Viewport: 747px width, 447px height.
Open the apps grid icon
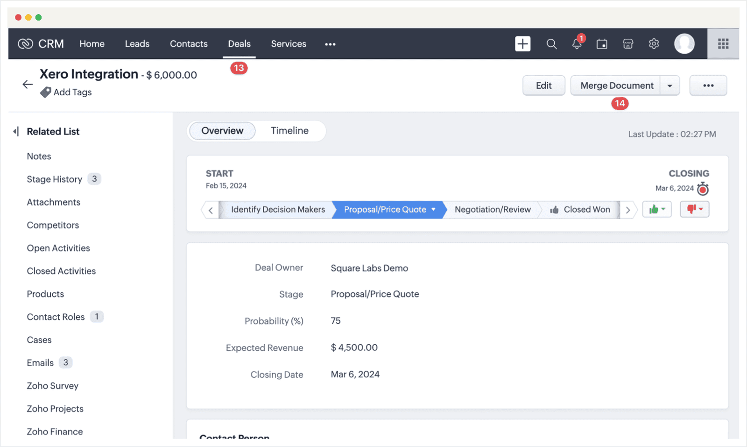click(723, 44)
